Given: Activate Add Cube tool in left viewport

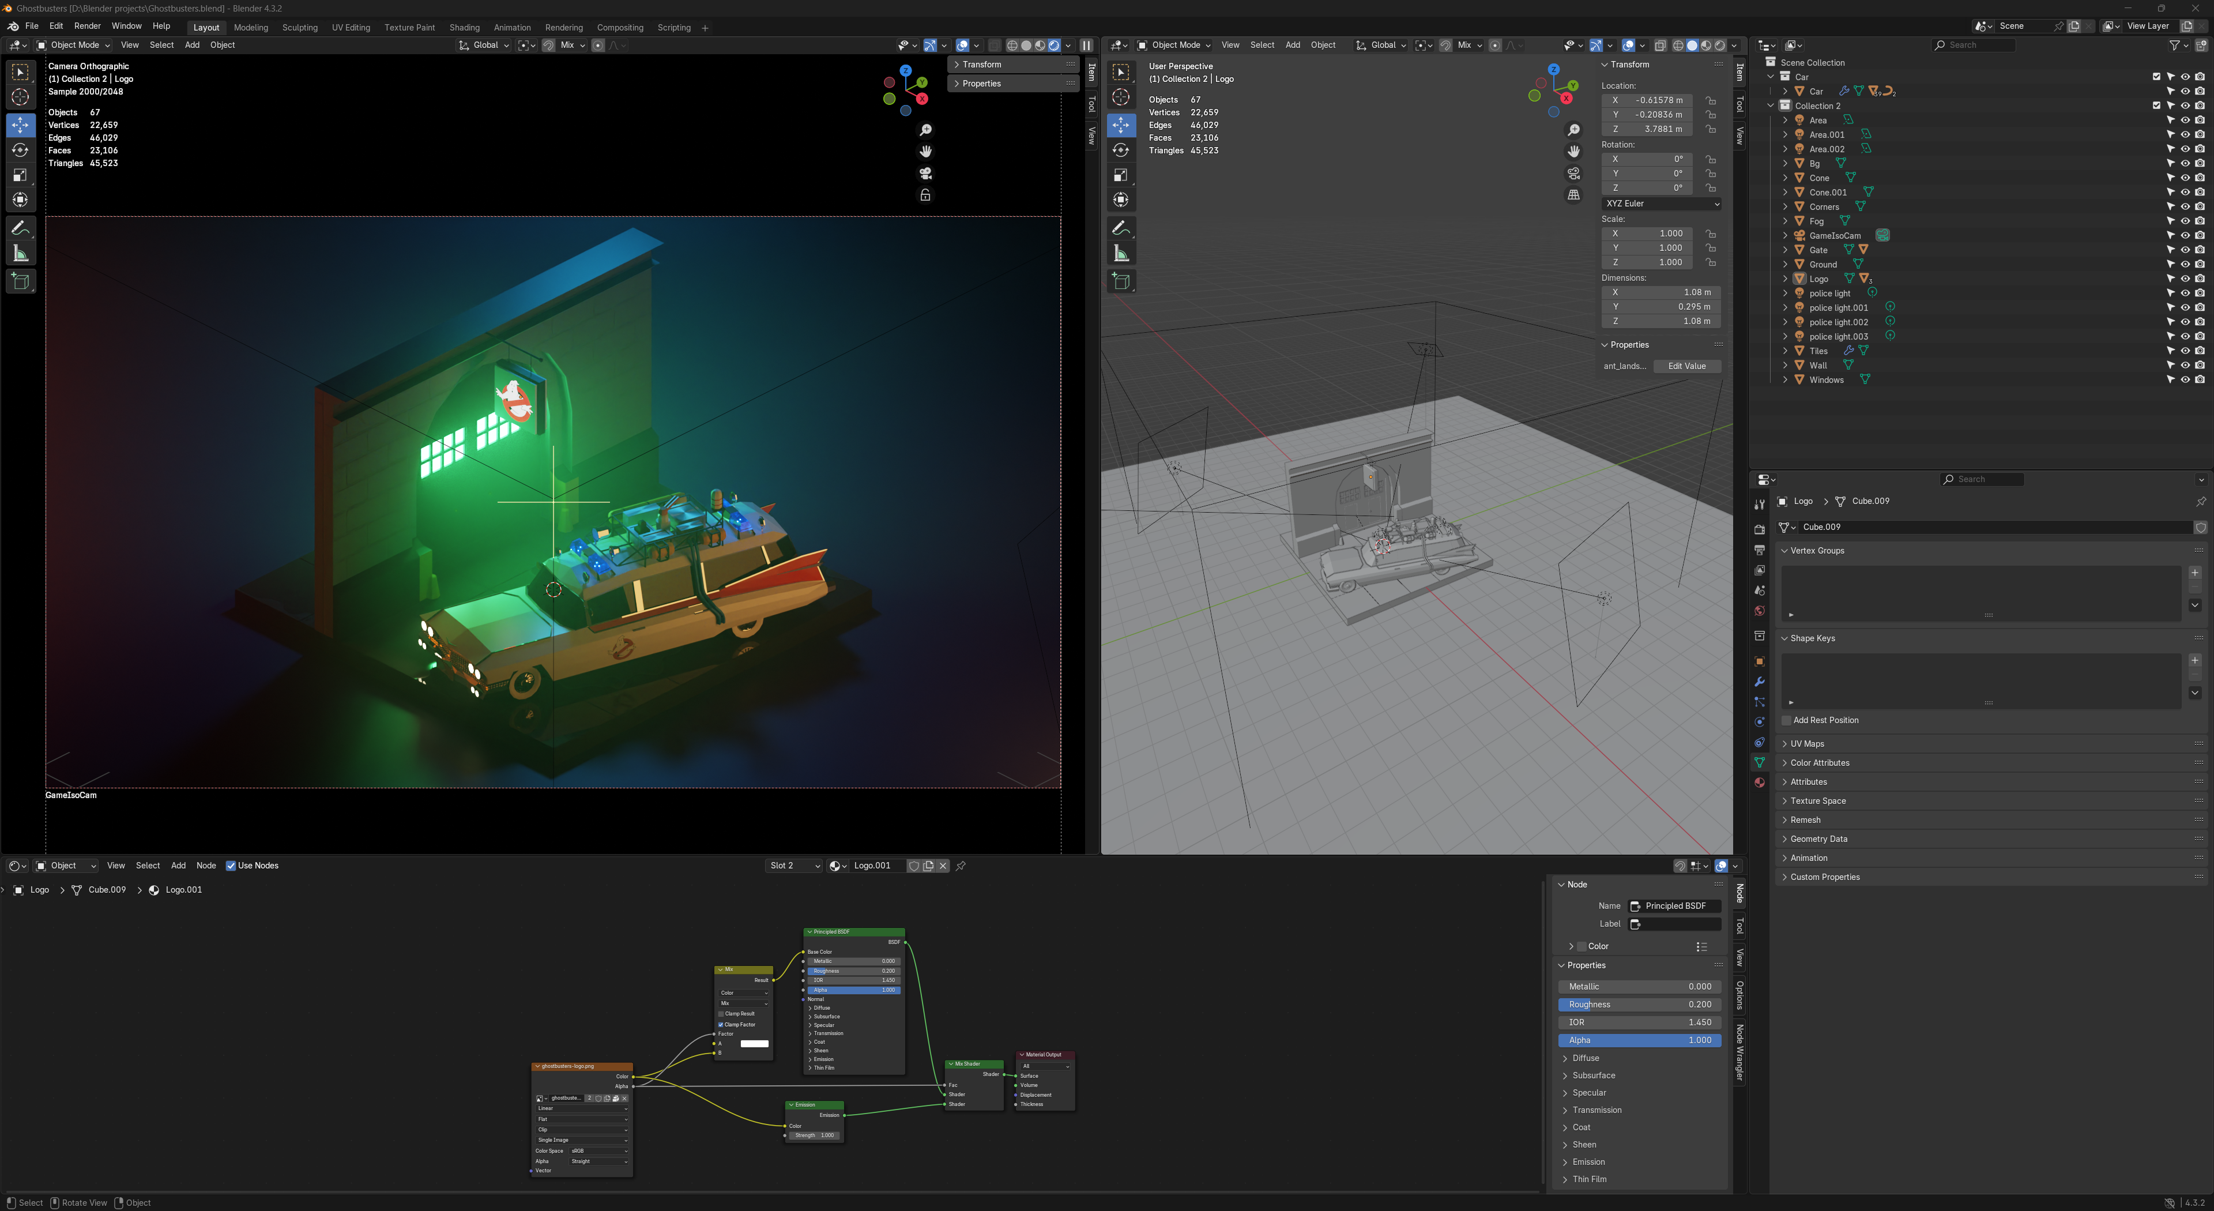Looking at the screenshot, I should (21, 281).
